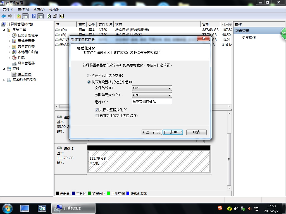Image resolution: width=286 pixels, height=214 pixels.
Task: Select 磁盘管理 in the tree
Action: coord(25,74)
